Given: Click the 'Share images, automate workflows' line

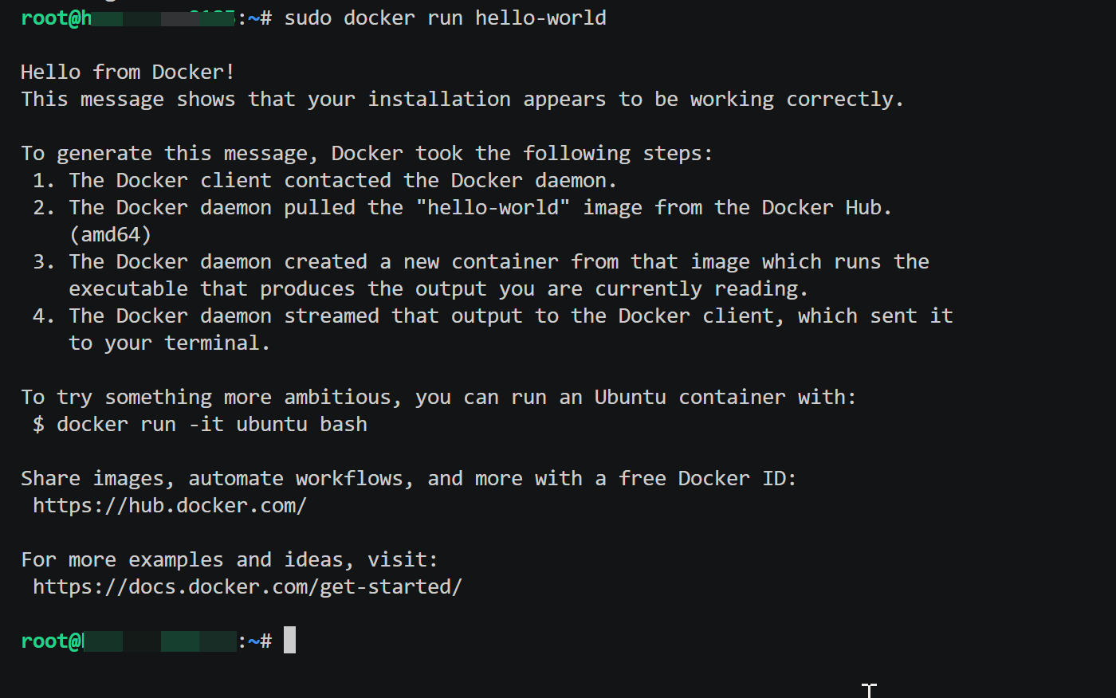Looking at the screenshot, I should click(408, 479).
